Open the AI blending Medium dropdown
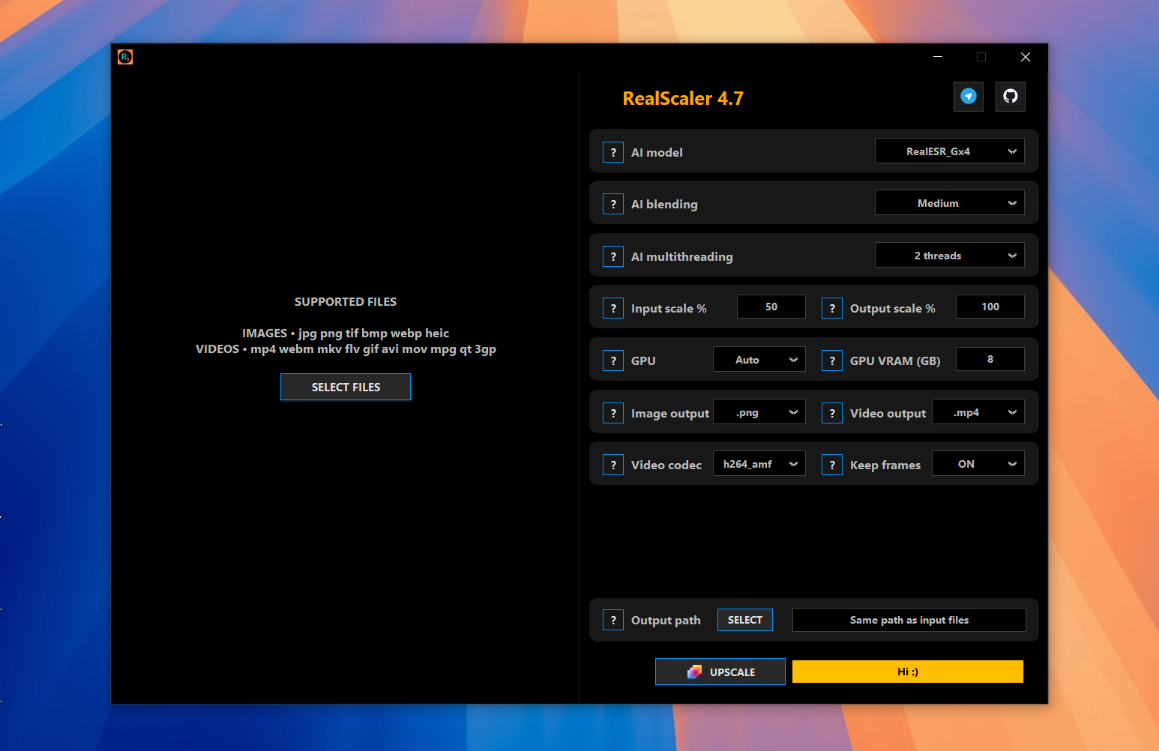The image size is (1159, 751). [950, 203]
